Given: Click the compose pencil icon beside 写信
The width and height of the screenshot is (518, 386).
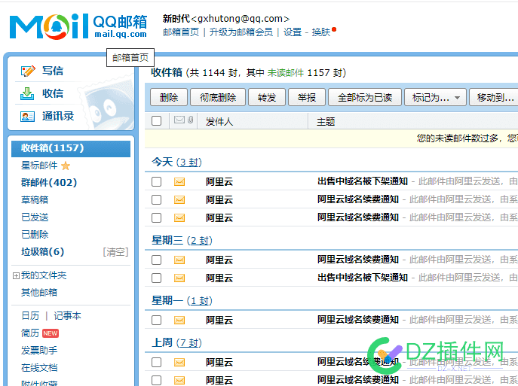Looking at the screenshot, I should coord(28,71).
